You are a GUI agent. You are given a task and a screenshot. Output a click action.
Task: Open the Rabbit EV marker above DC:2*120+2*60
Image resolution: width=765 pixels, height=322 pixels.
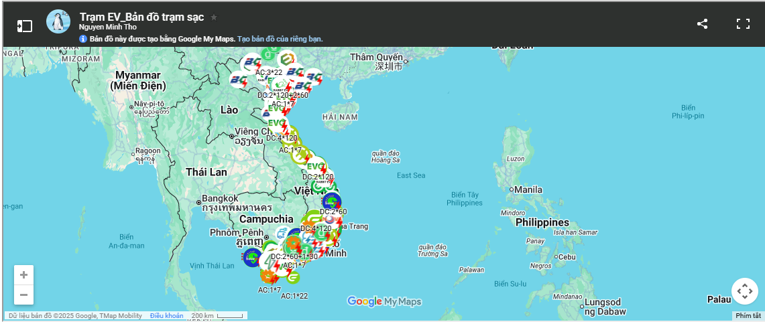(x=282, y=86)
